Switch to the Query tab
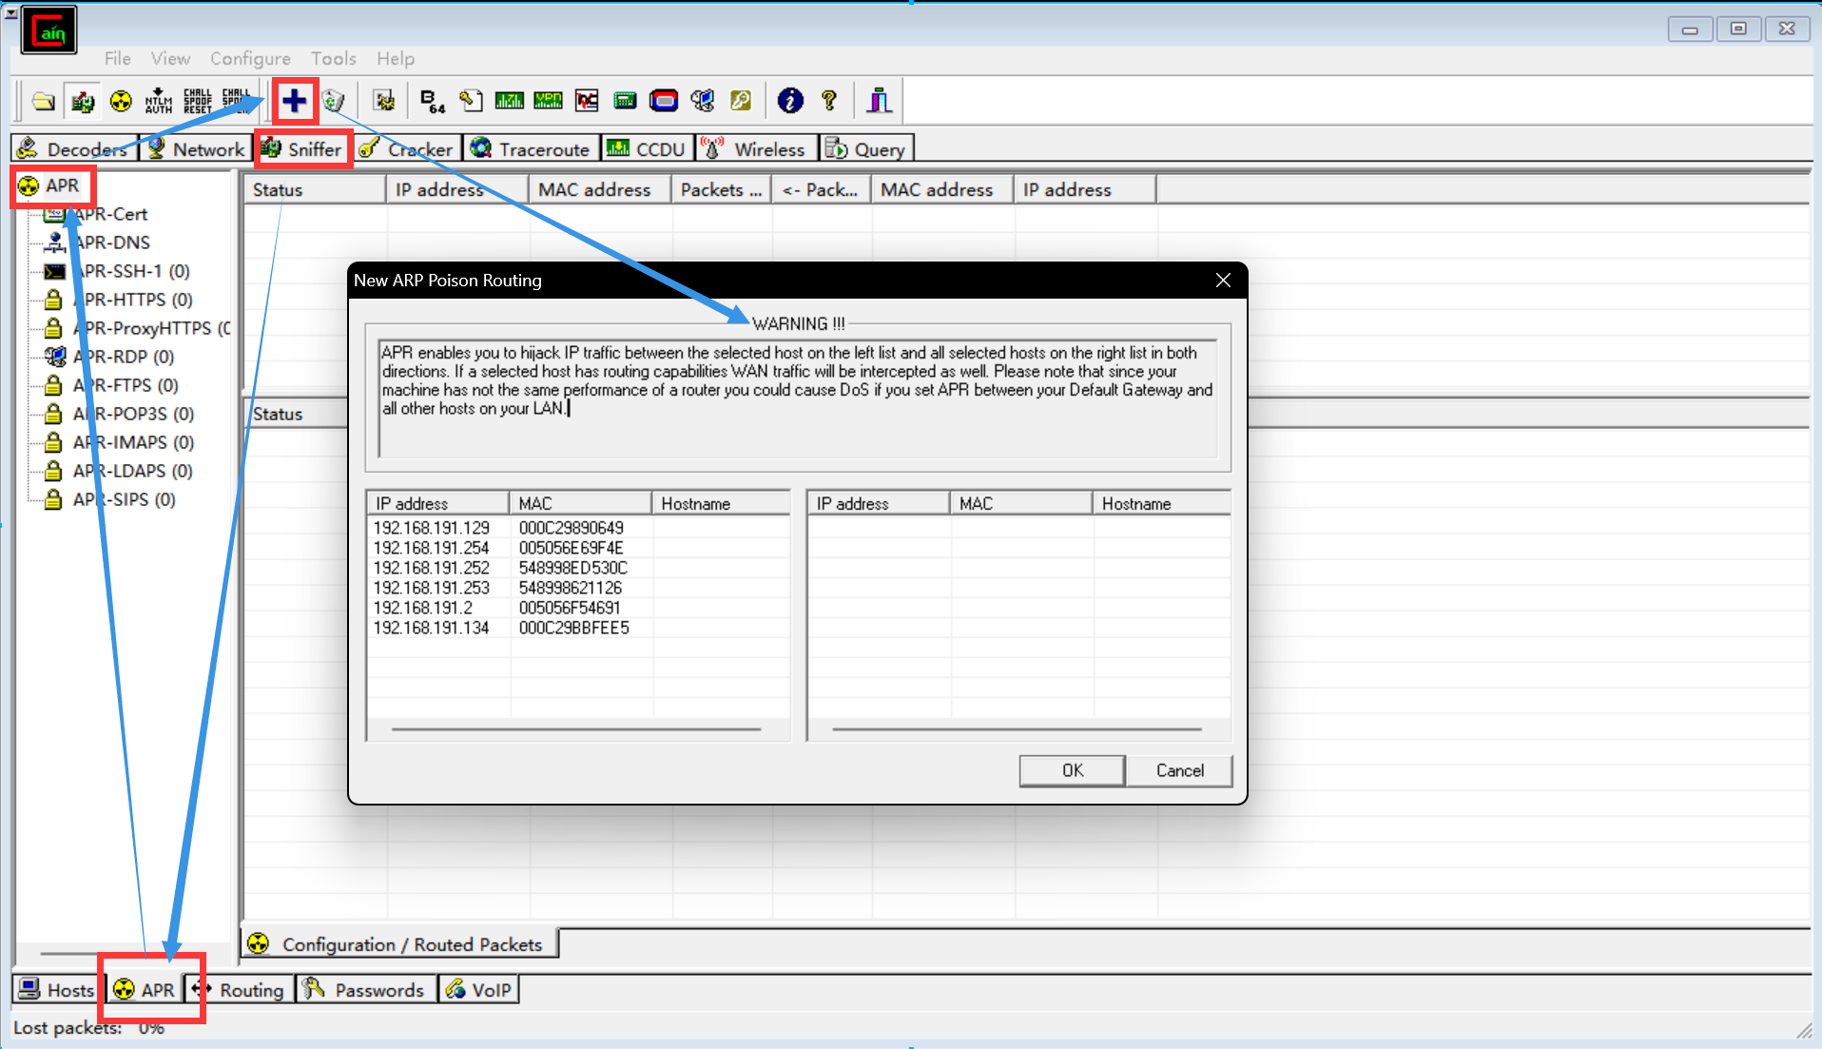Viewport: 1822px width, 1049px height. point(865,149)
